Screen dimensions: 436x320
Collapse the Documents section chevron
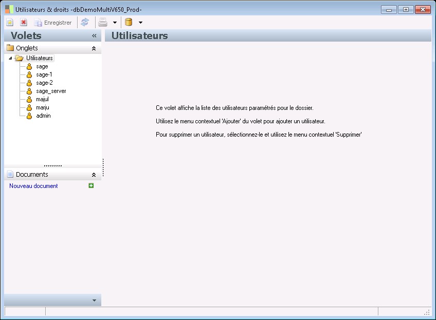tap(94, 175)
